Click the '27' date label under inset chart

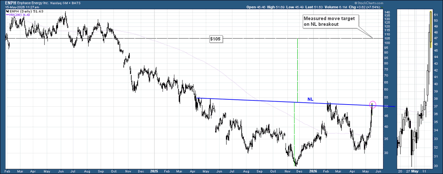[x=409, y=171]
